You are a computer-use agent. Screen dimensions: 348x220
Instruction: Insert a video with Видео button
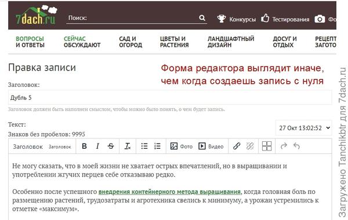click(x=211, y=146)
